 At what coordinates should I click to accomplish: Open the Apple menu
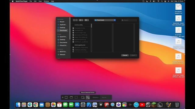click(12, 1)
